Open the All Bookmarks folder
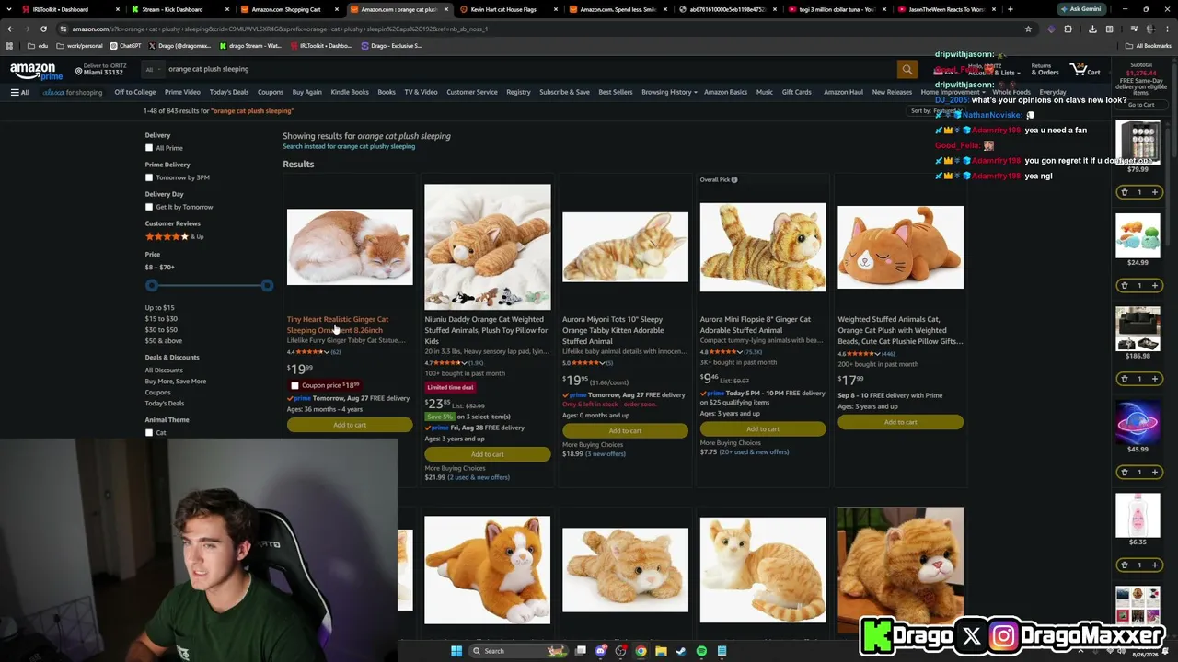This screenshot has width=1178, height=662. click(1149, 45)
